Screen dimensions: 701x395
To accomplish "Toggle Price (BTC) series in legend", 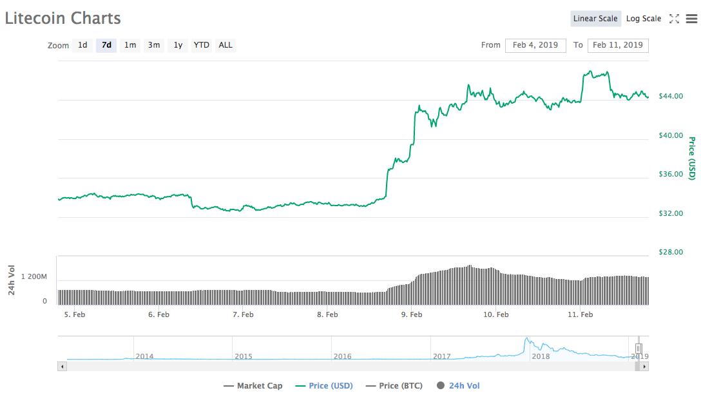I will 394,385.
